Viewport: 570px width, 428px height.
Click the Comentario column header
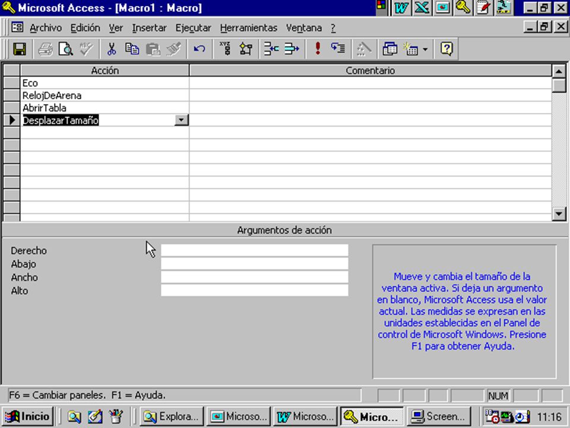click(370, 70)
